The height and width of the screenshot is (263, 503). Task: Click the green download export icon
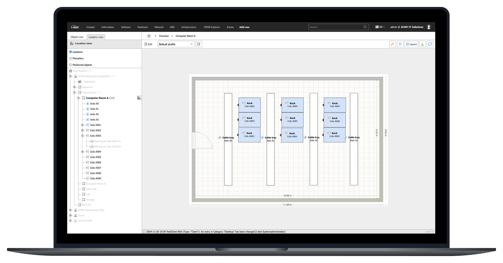click(x=422, y=44)
